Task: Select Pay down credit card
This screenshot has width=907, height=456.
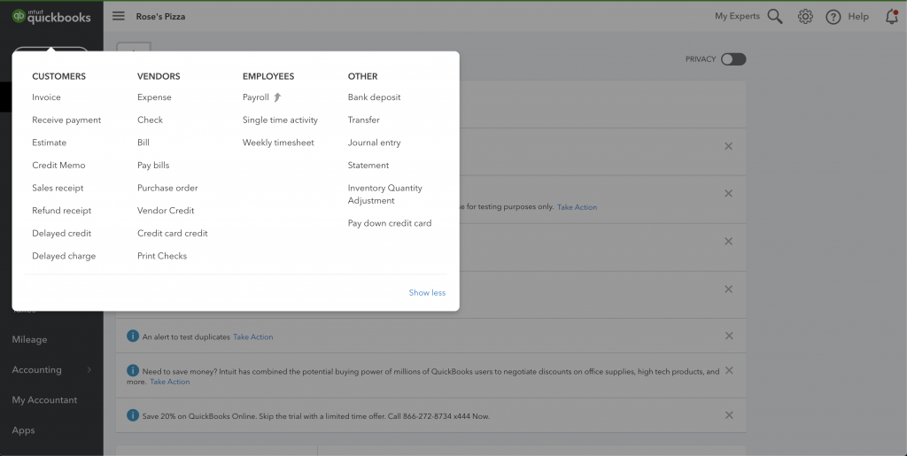Action: (x=390, y=222)
